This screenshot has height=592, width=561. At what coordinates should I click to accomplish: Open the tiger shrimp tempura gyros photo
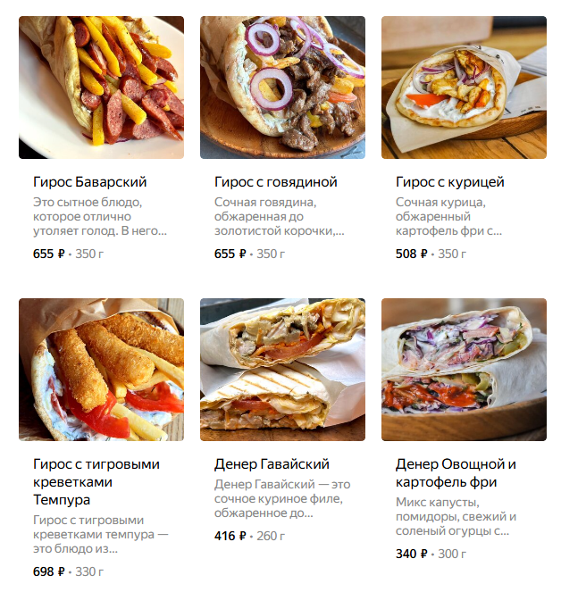click(x=101, y=370)
